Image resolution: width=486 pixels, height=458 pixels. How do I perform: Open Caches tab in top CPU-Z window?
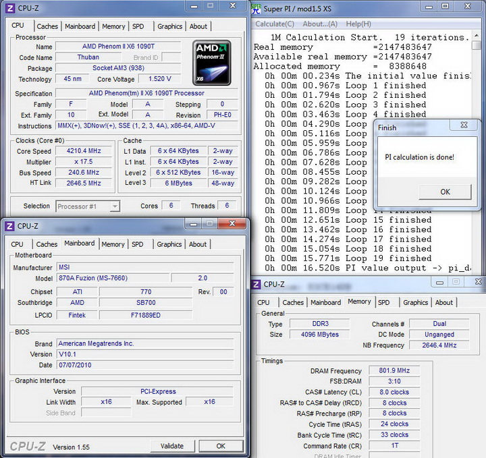pyautogui.click(x=47, y=26)
